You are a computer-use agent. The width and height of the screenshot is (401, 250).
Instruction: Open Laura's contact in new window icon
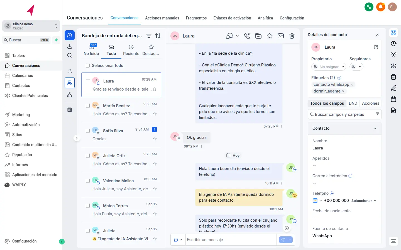point(376,47)
